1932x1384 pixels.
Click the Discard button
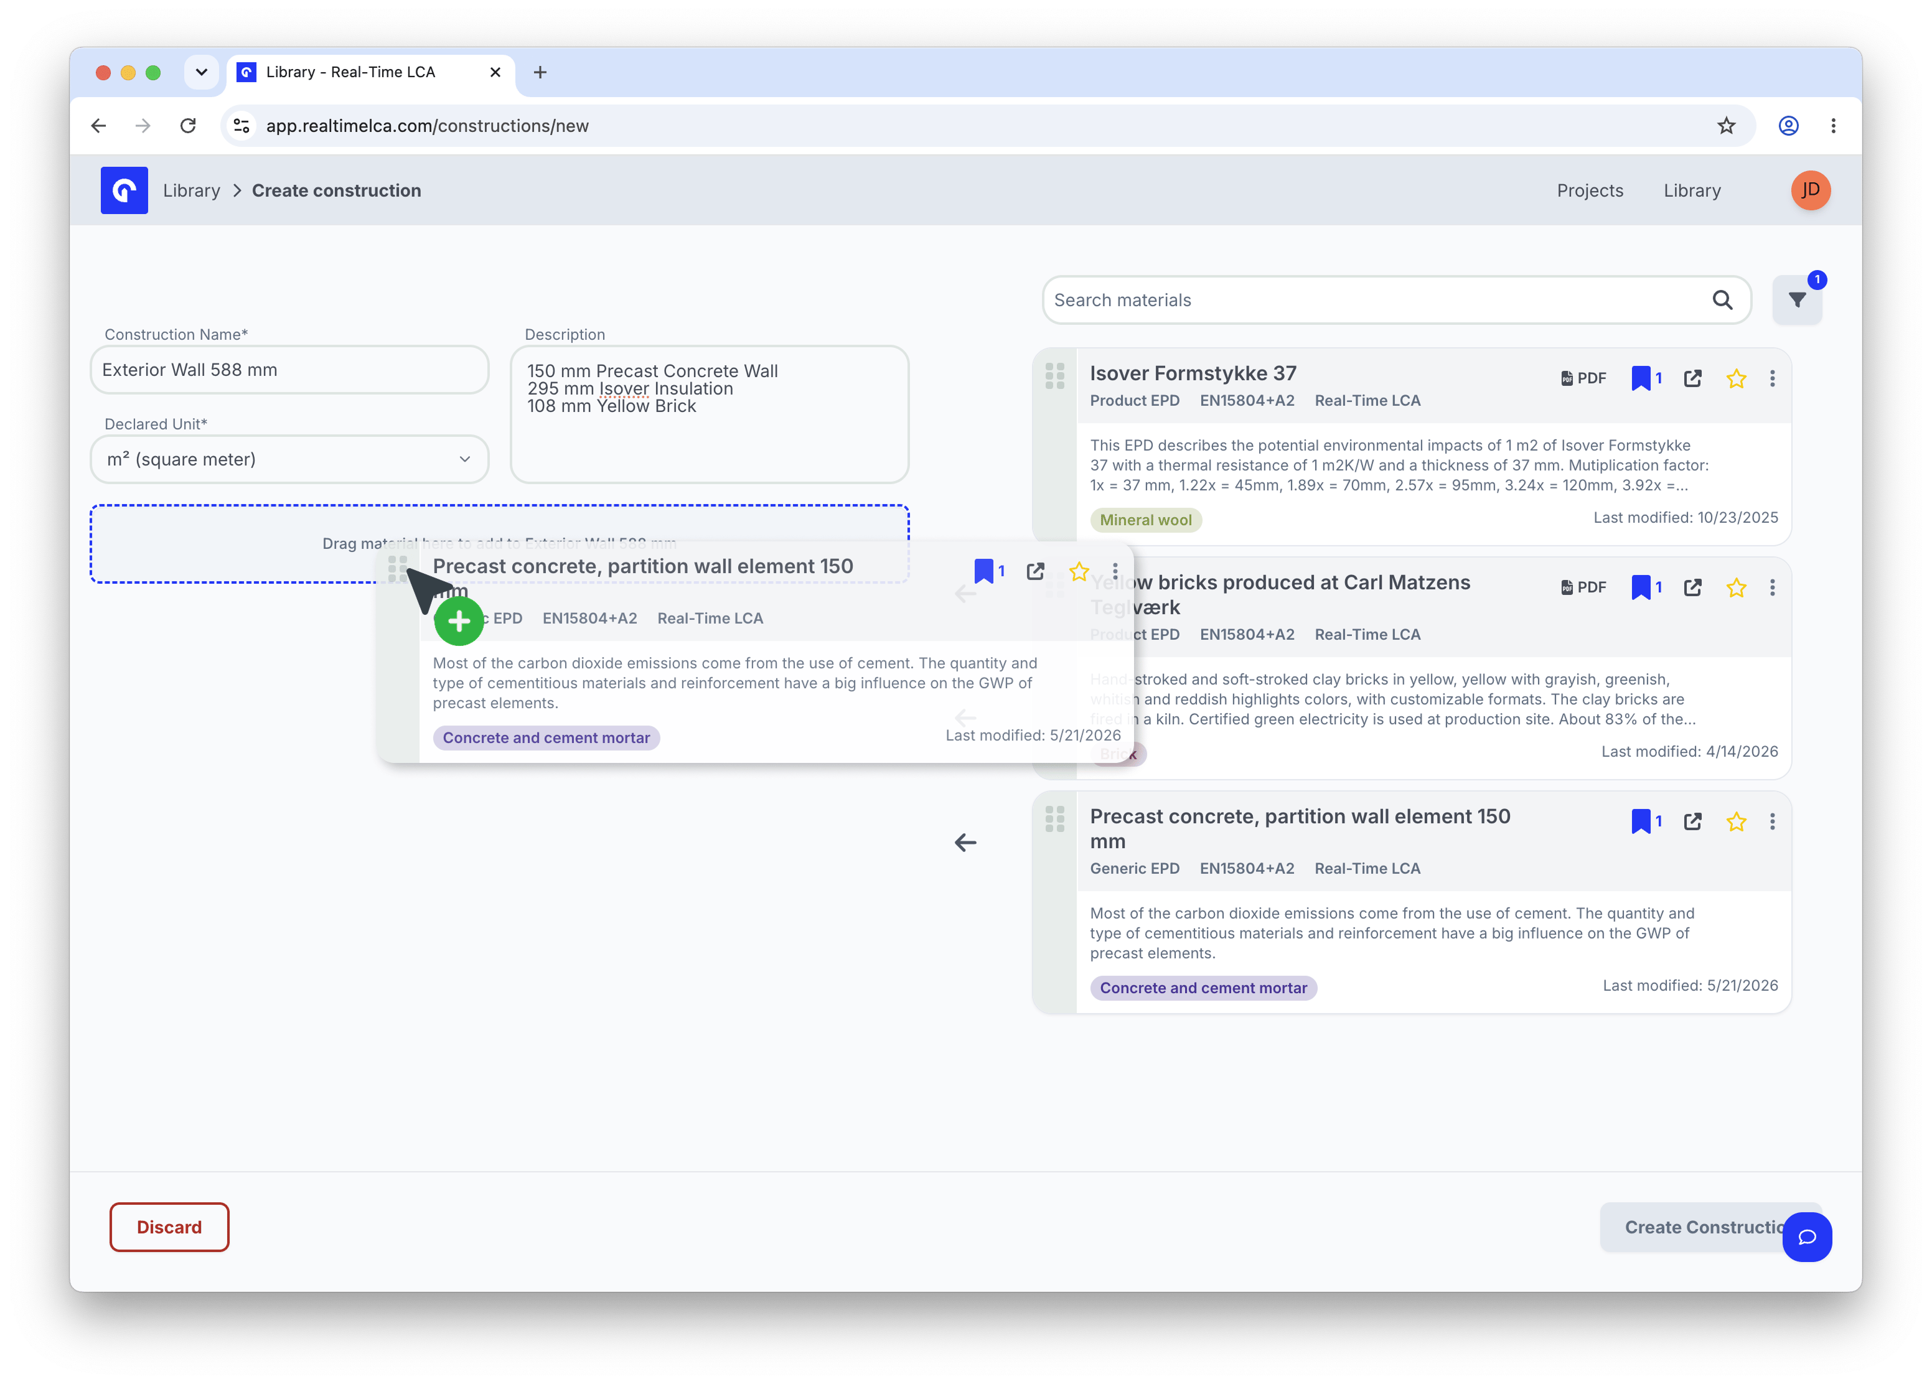[169, 1227]
